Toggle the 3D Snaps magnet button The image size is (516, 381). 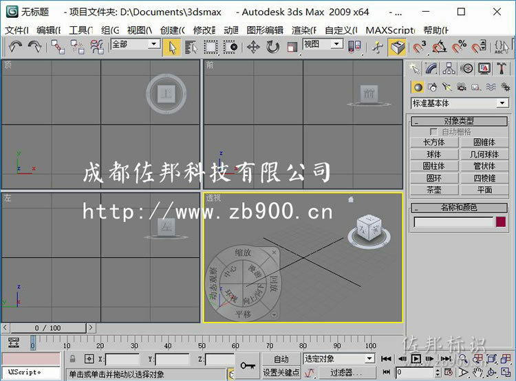(x=420, y=47)
